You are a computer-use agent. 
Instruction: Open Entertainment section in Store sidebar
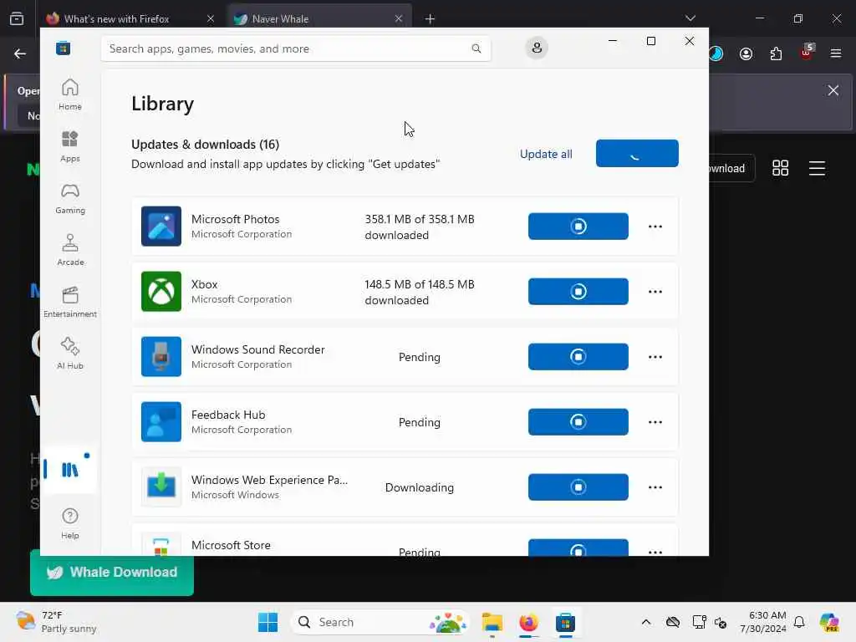pyautogui.click(x=70, y=302)
